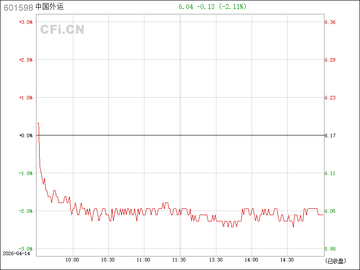This screenshot has height=270, width=360.
Task: Click the opening price peak on the chart line
Action: click(x=38, y=123)
